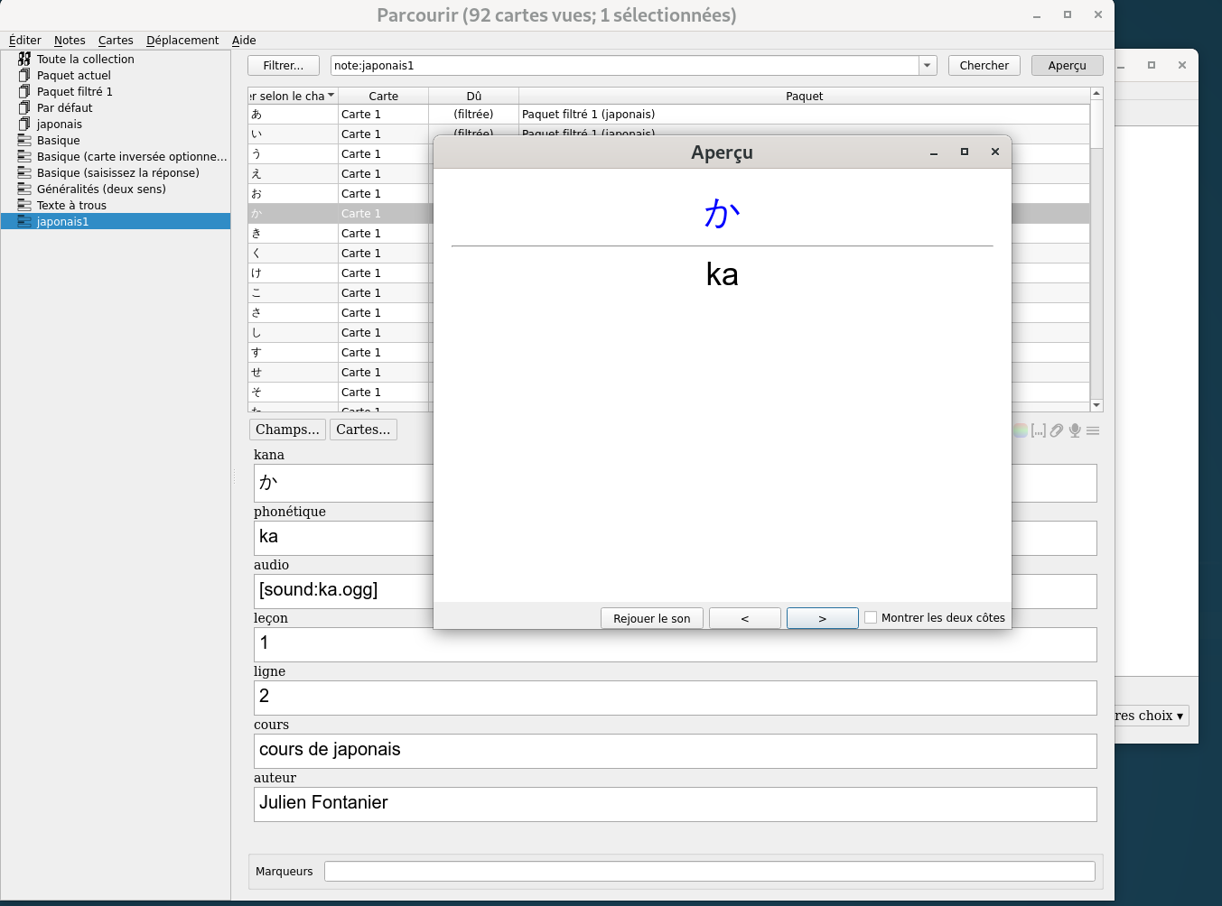Pick the text color swatch in editor
Image resolution: width=1222 pixels, height=906 pixels.
coord(1020,430)
